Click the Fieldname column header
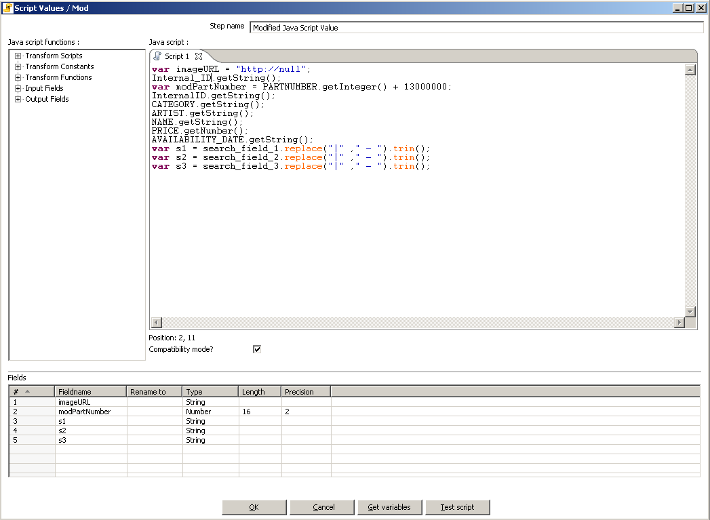This screenshot has width=710, height=520. [x=91, y=391]
